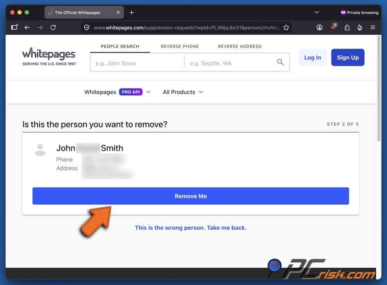Viewport: 387px width, 285px height.
Task: Click the location field e.g. Seattle, WA
Action: point(230,63)
